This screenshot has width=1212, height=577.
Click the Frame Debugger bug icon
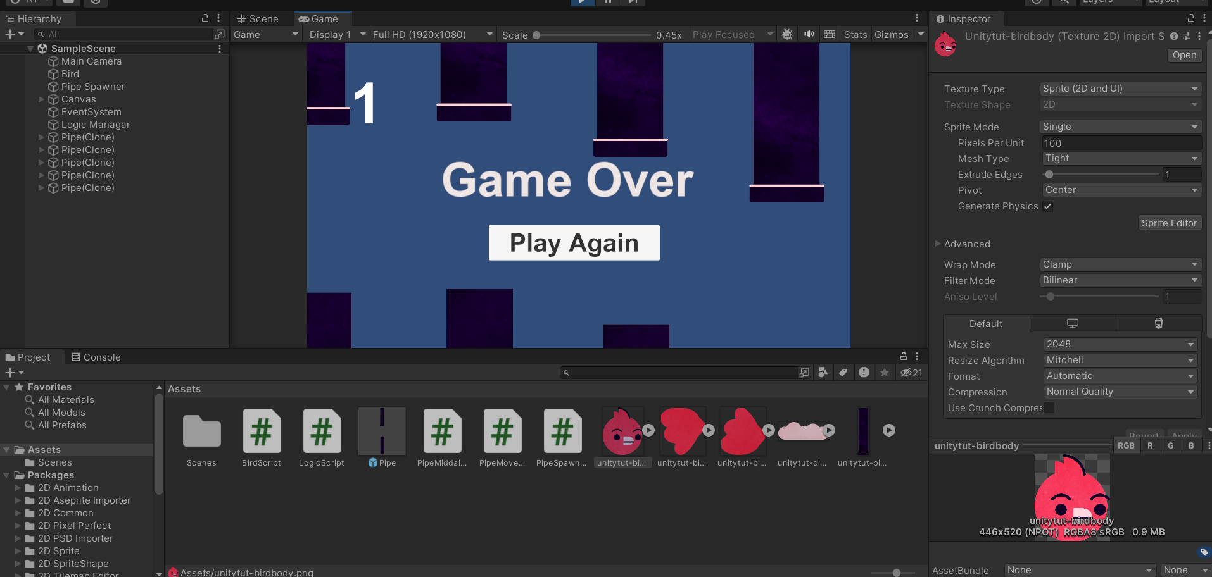point(787,34)
